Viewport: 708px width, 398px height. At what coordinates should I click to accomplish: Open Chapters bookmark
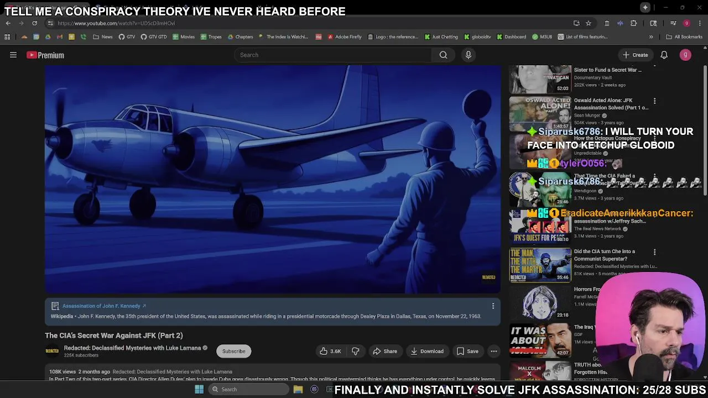pyautogui.click(x=240, y=36)
